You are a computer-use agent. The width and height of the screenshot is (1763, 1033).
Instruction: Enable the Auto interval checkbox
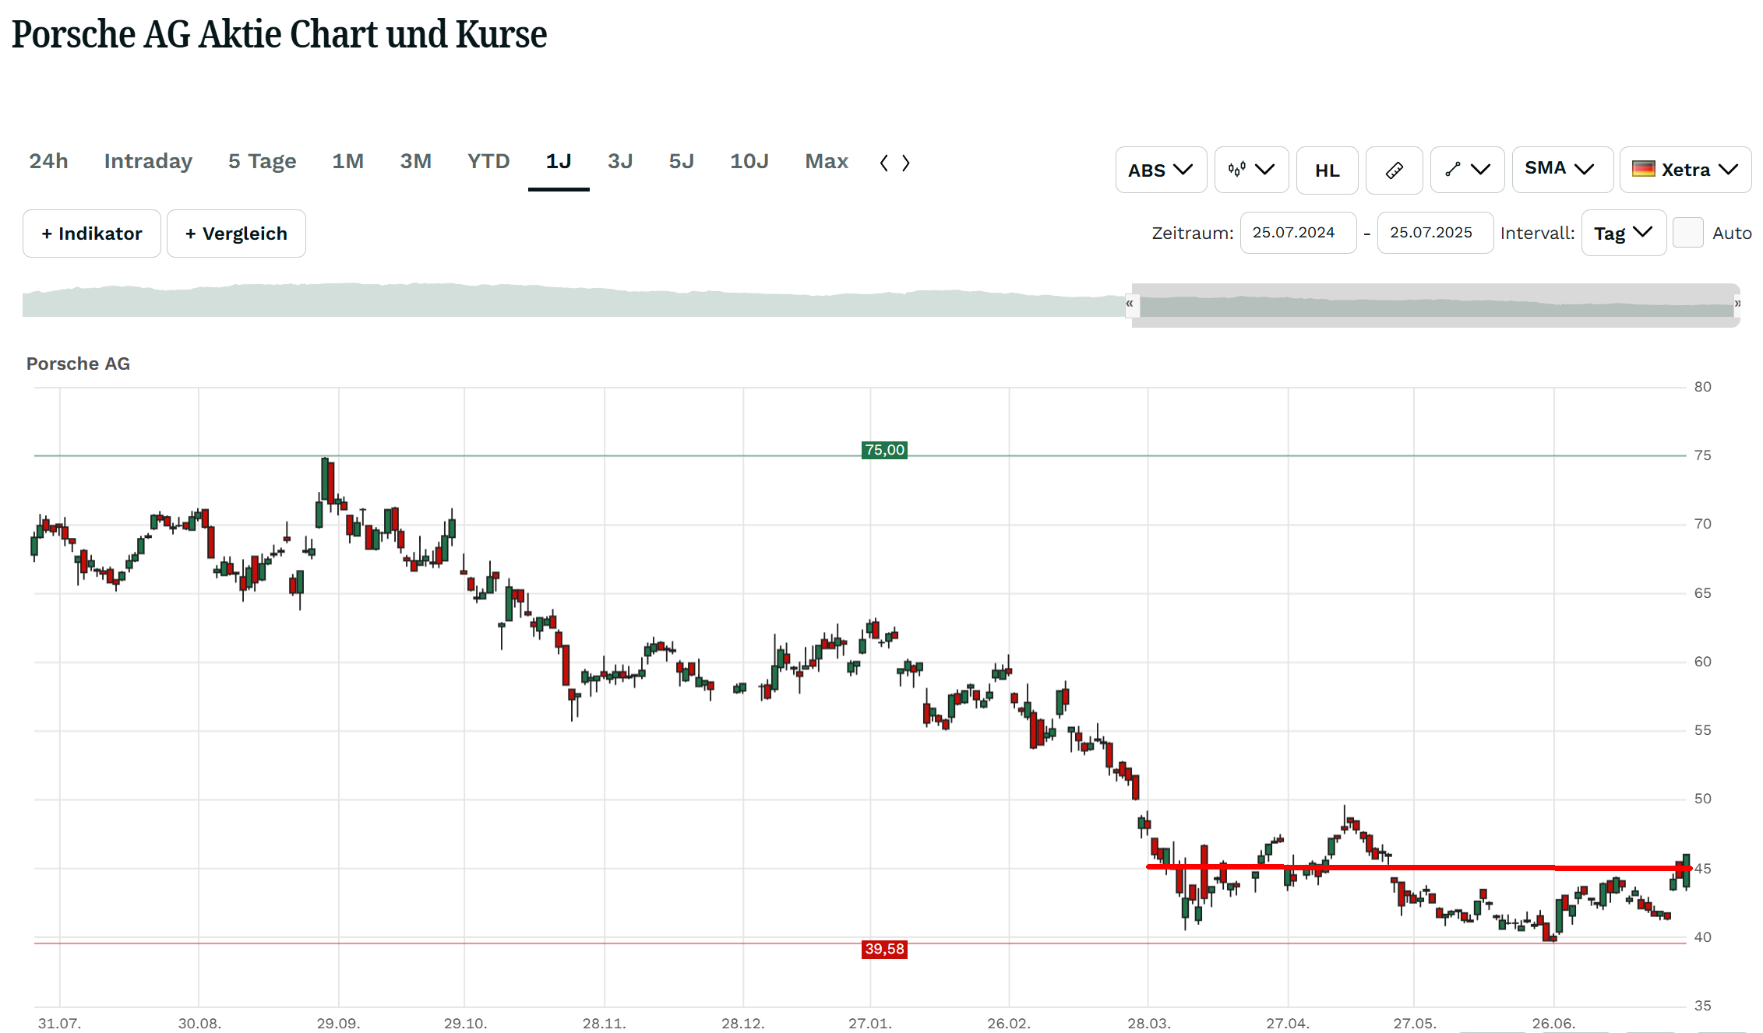(x=1687, y=233)
